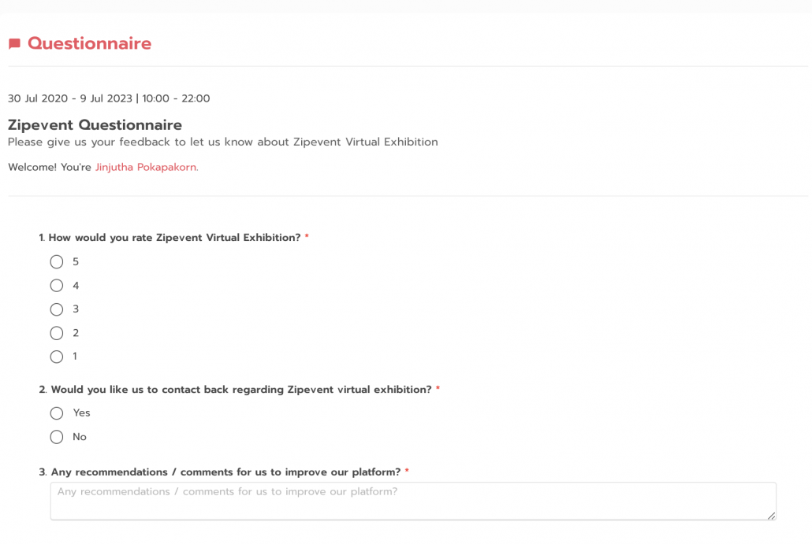This screenshot has height=544, width=812.
Task: Select the rating 3 option
Action: point(57,309)
